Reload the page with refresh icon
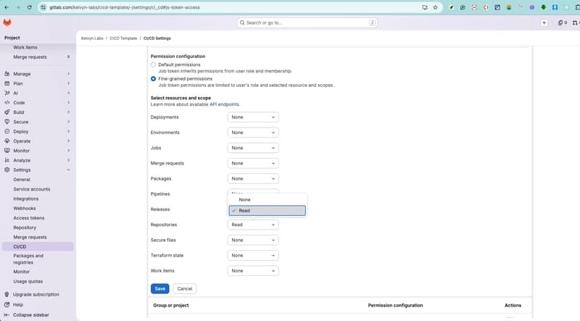The width and height of the screenshot is (580, 321). tap(29, 7)
